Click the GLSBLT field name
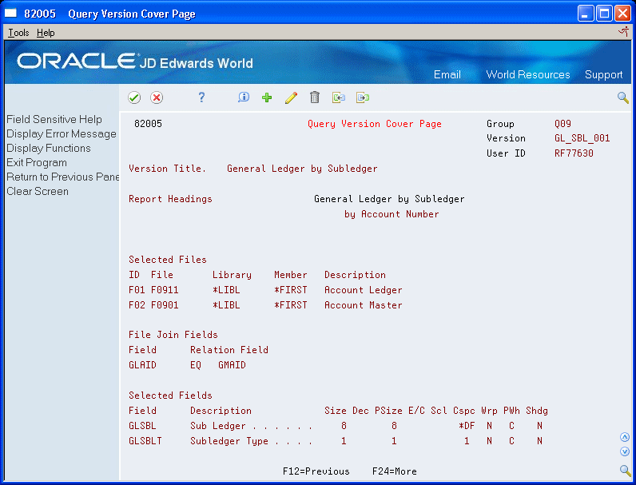Viewport: 636px width, 485px height. (x=145, y=441)
